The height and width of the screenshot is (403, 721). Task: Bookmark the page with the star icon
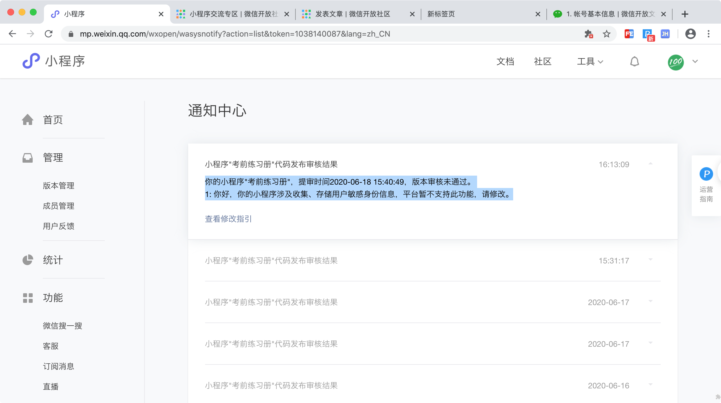(607, 34)
